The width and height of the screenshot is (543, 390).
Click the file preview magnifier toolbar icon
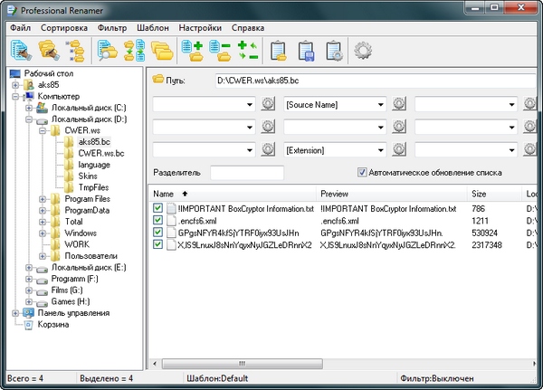108,52
